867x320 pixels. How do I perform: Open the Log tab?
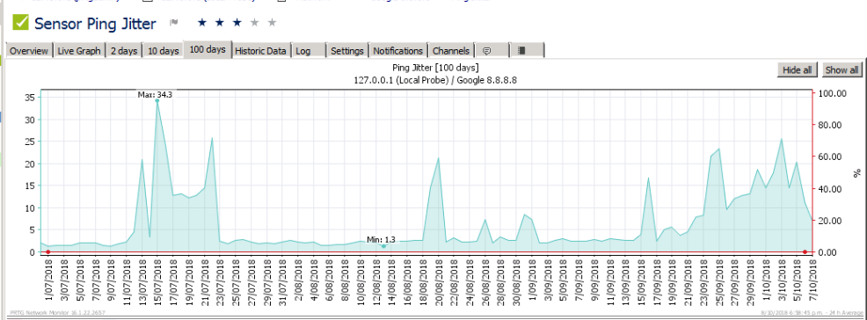(309, 50)
